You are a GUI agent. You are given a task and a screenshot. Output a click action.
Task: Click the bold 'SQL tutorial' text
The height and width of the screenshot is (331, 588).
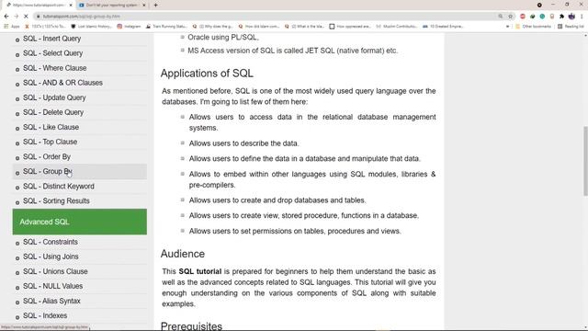pyautogui.click(x=200, y=271)
